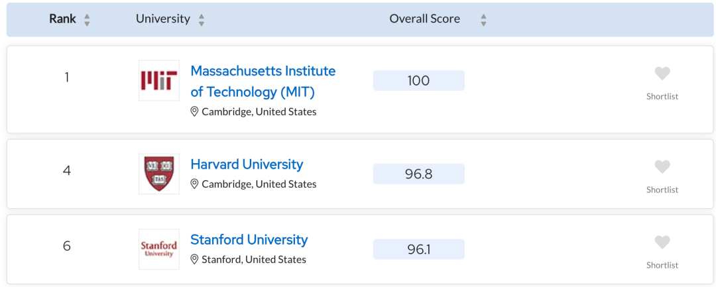Click the Harvard shield logo
This screenshot has width=716, height=287.
159,174
